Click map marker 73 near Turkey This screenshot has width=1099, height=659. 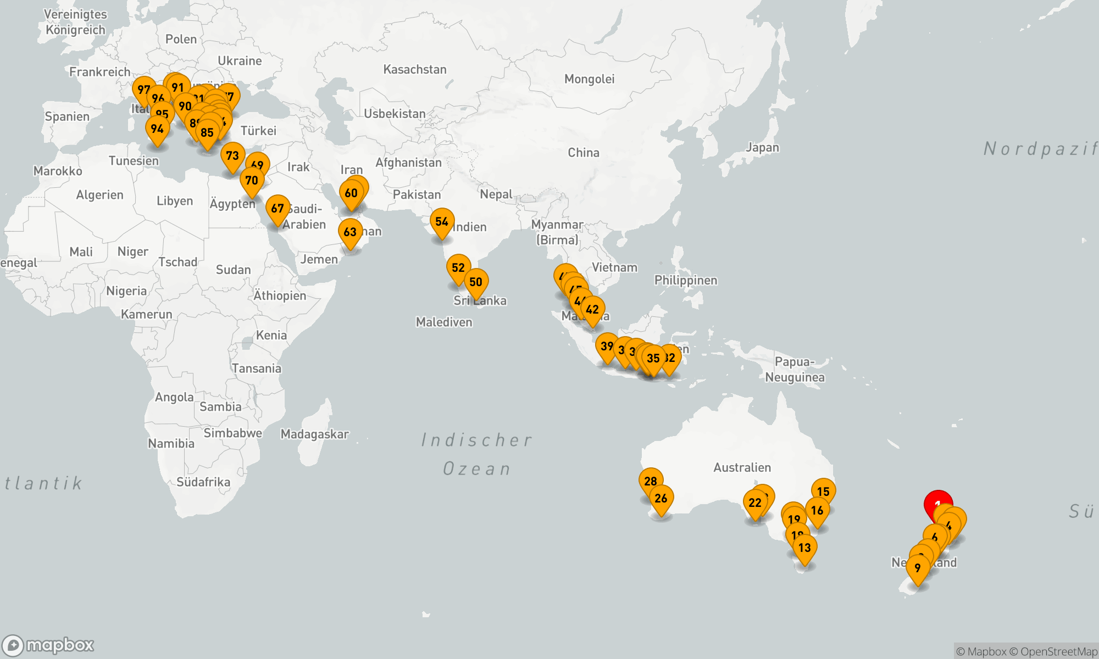point(232,156)
